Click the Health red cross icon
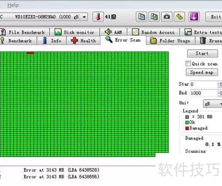Screen dimensions: 222x186 (74, 40)
